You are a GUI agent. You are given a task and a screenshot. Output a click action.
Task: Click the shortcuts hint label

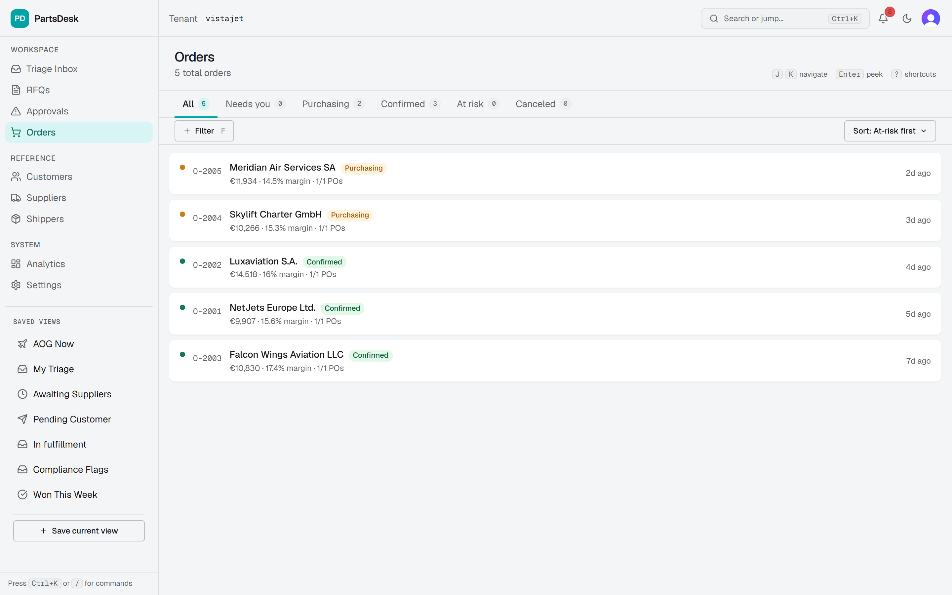[920, 74]
